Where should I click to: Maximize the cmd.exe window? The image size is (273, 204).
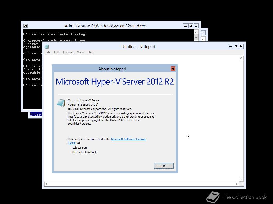[x=191, y=26]
